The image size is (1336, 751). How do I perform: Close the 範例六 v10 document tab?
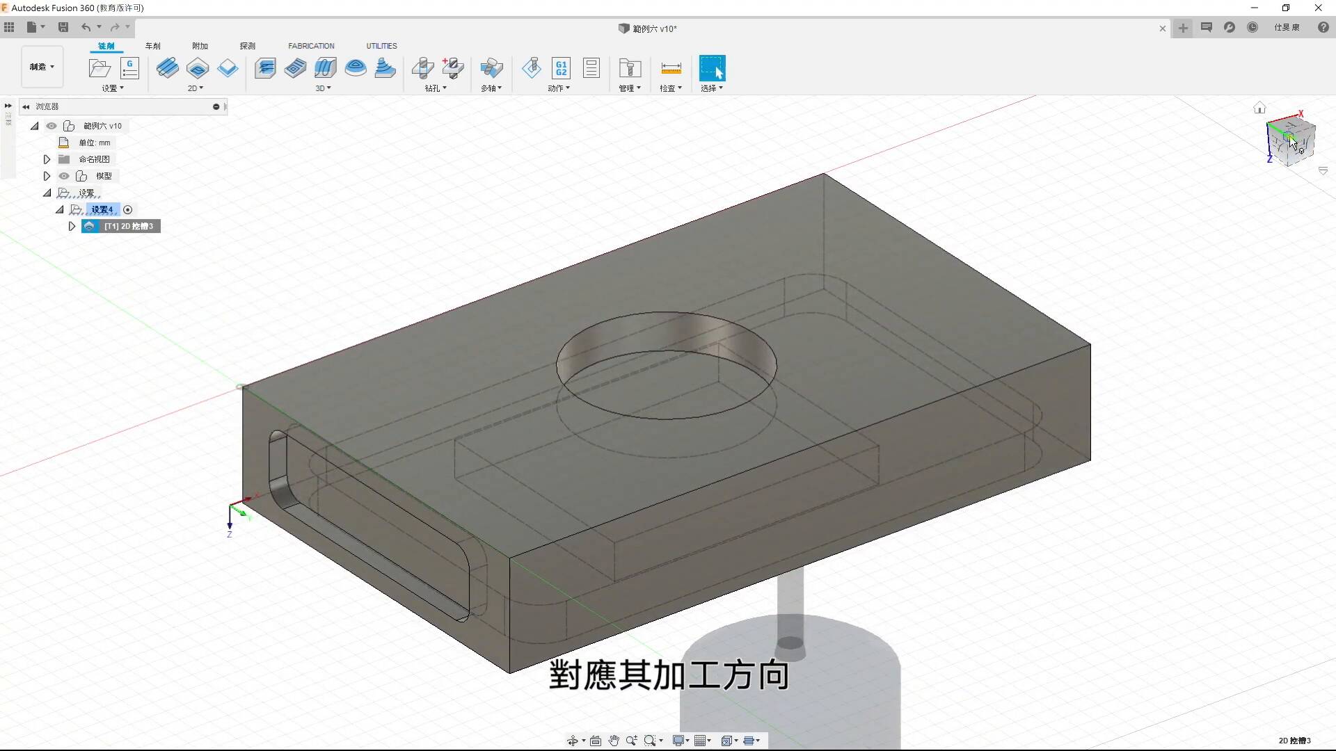(1162, 29)
